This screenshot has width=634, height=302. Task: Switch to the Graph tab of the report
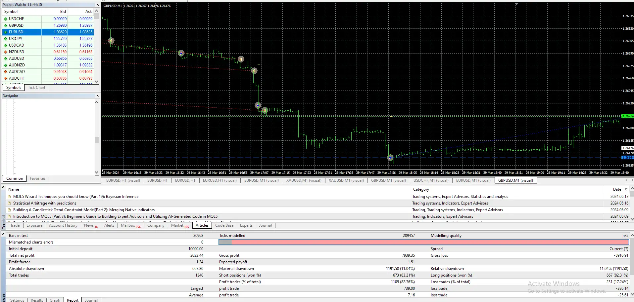point(55,300)
